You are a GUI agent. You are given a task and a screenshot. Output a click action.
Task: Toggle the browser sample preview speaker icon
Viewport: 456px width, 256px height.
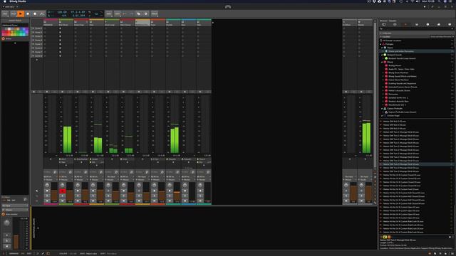(385, 237)
